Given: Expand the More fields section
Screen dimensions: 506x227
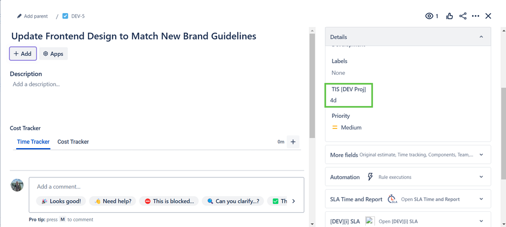Looking at the screenshot, I should click(x=481, y=155).
